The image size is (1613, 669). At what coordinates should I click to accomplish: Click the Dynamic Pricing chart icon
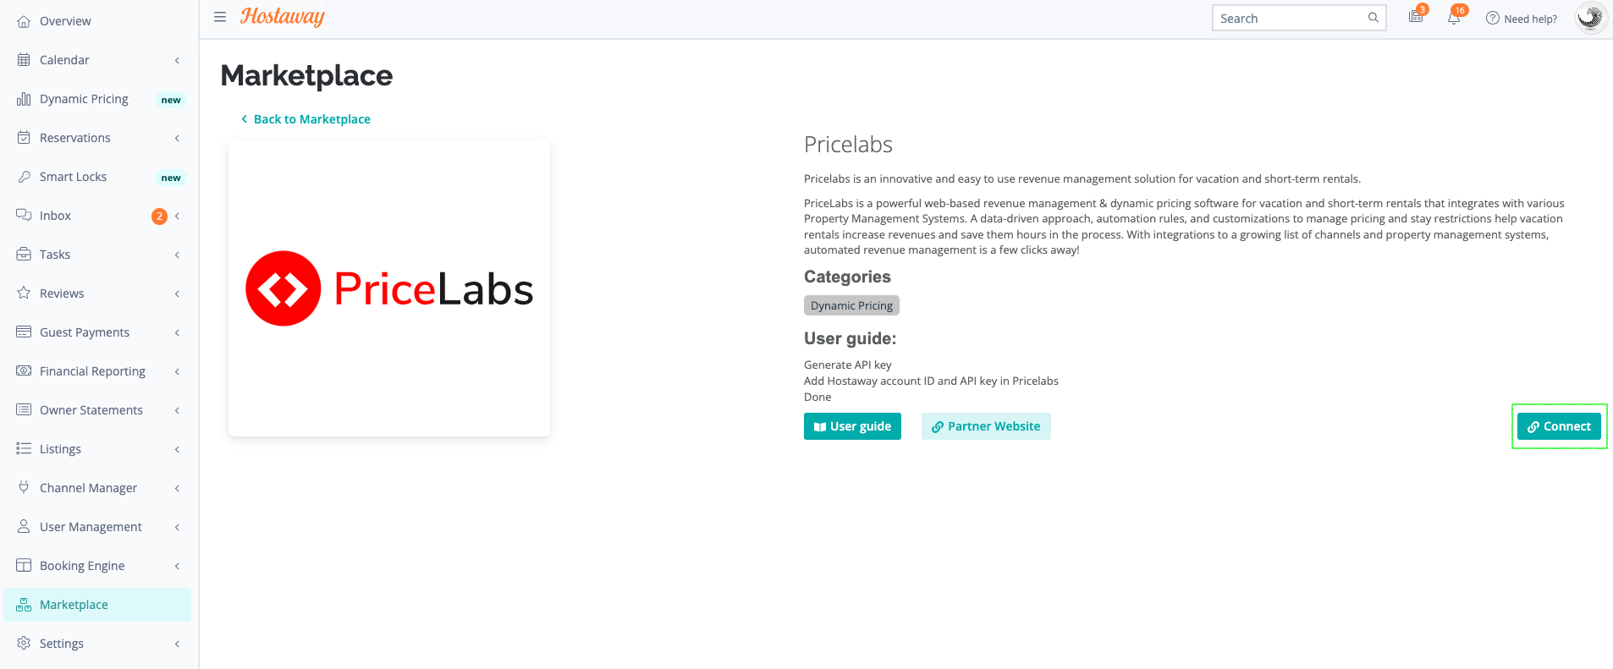click(x=24, y=99)
